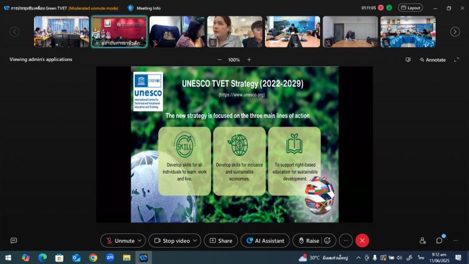
Task: Select the sixth participant thumbnail, person at desk
Action: [350, 32]
